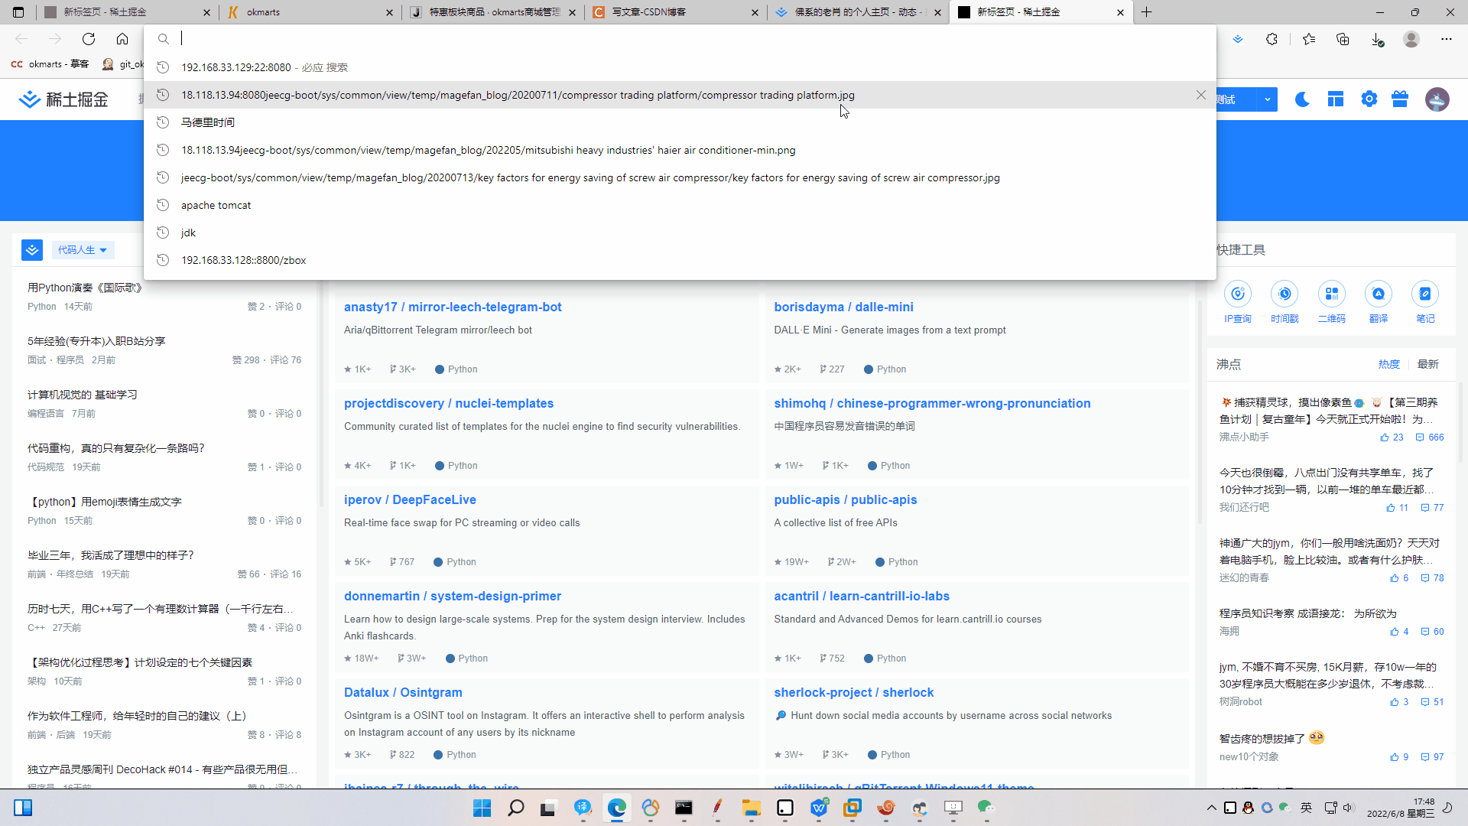Remove the compressor trading platform history suggestion
The width and height of the screenshot is (1468, 826).
coord(1200,95)
